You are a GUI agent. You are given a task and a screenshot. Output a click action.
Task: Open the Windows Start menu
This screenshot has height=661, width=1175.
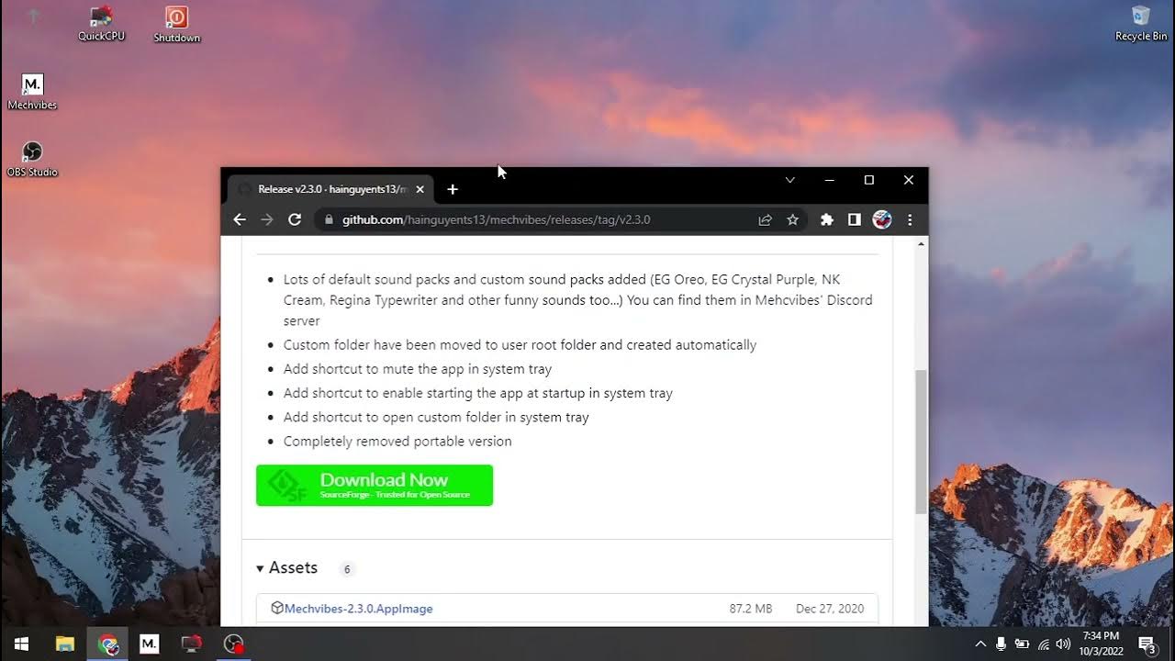[21, 644]
